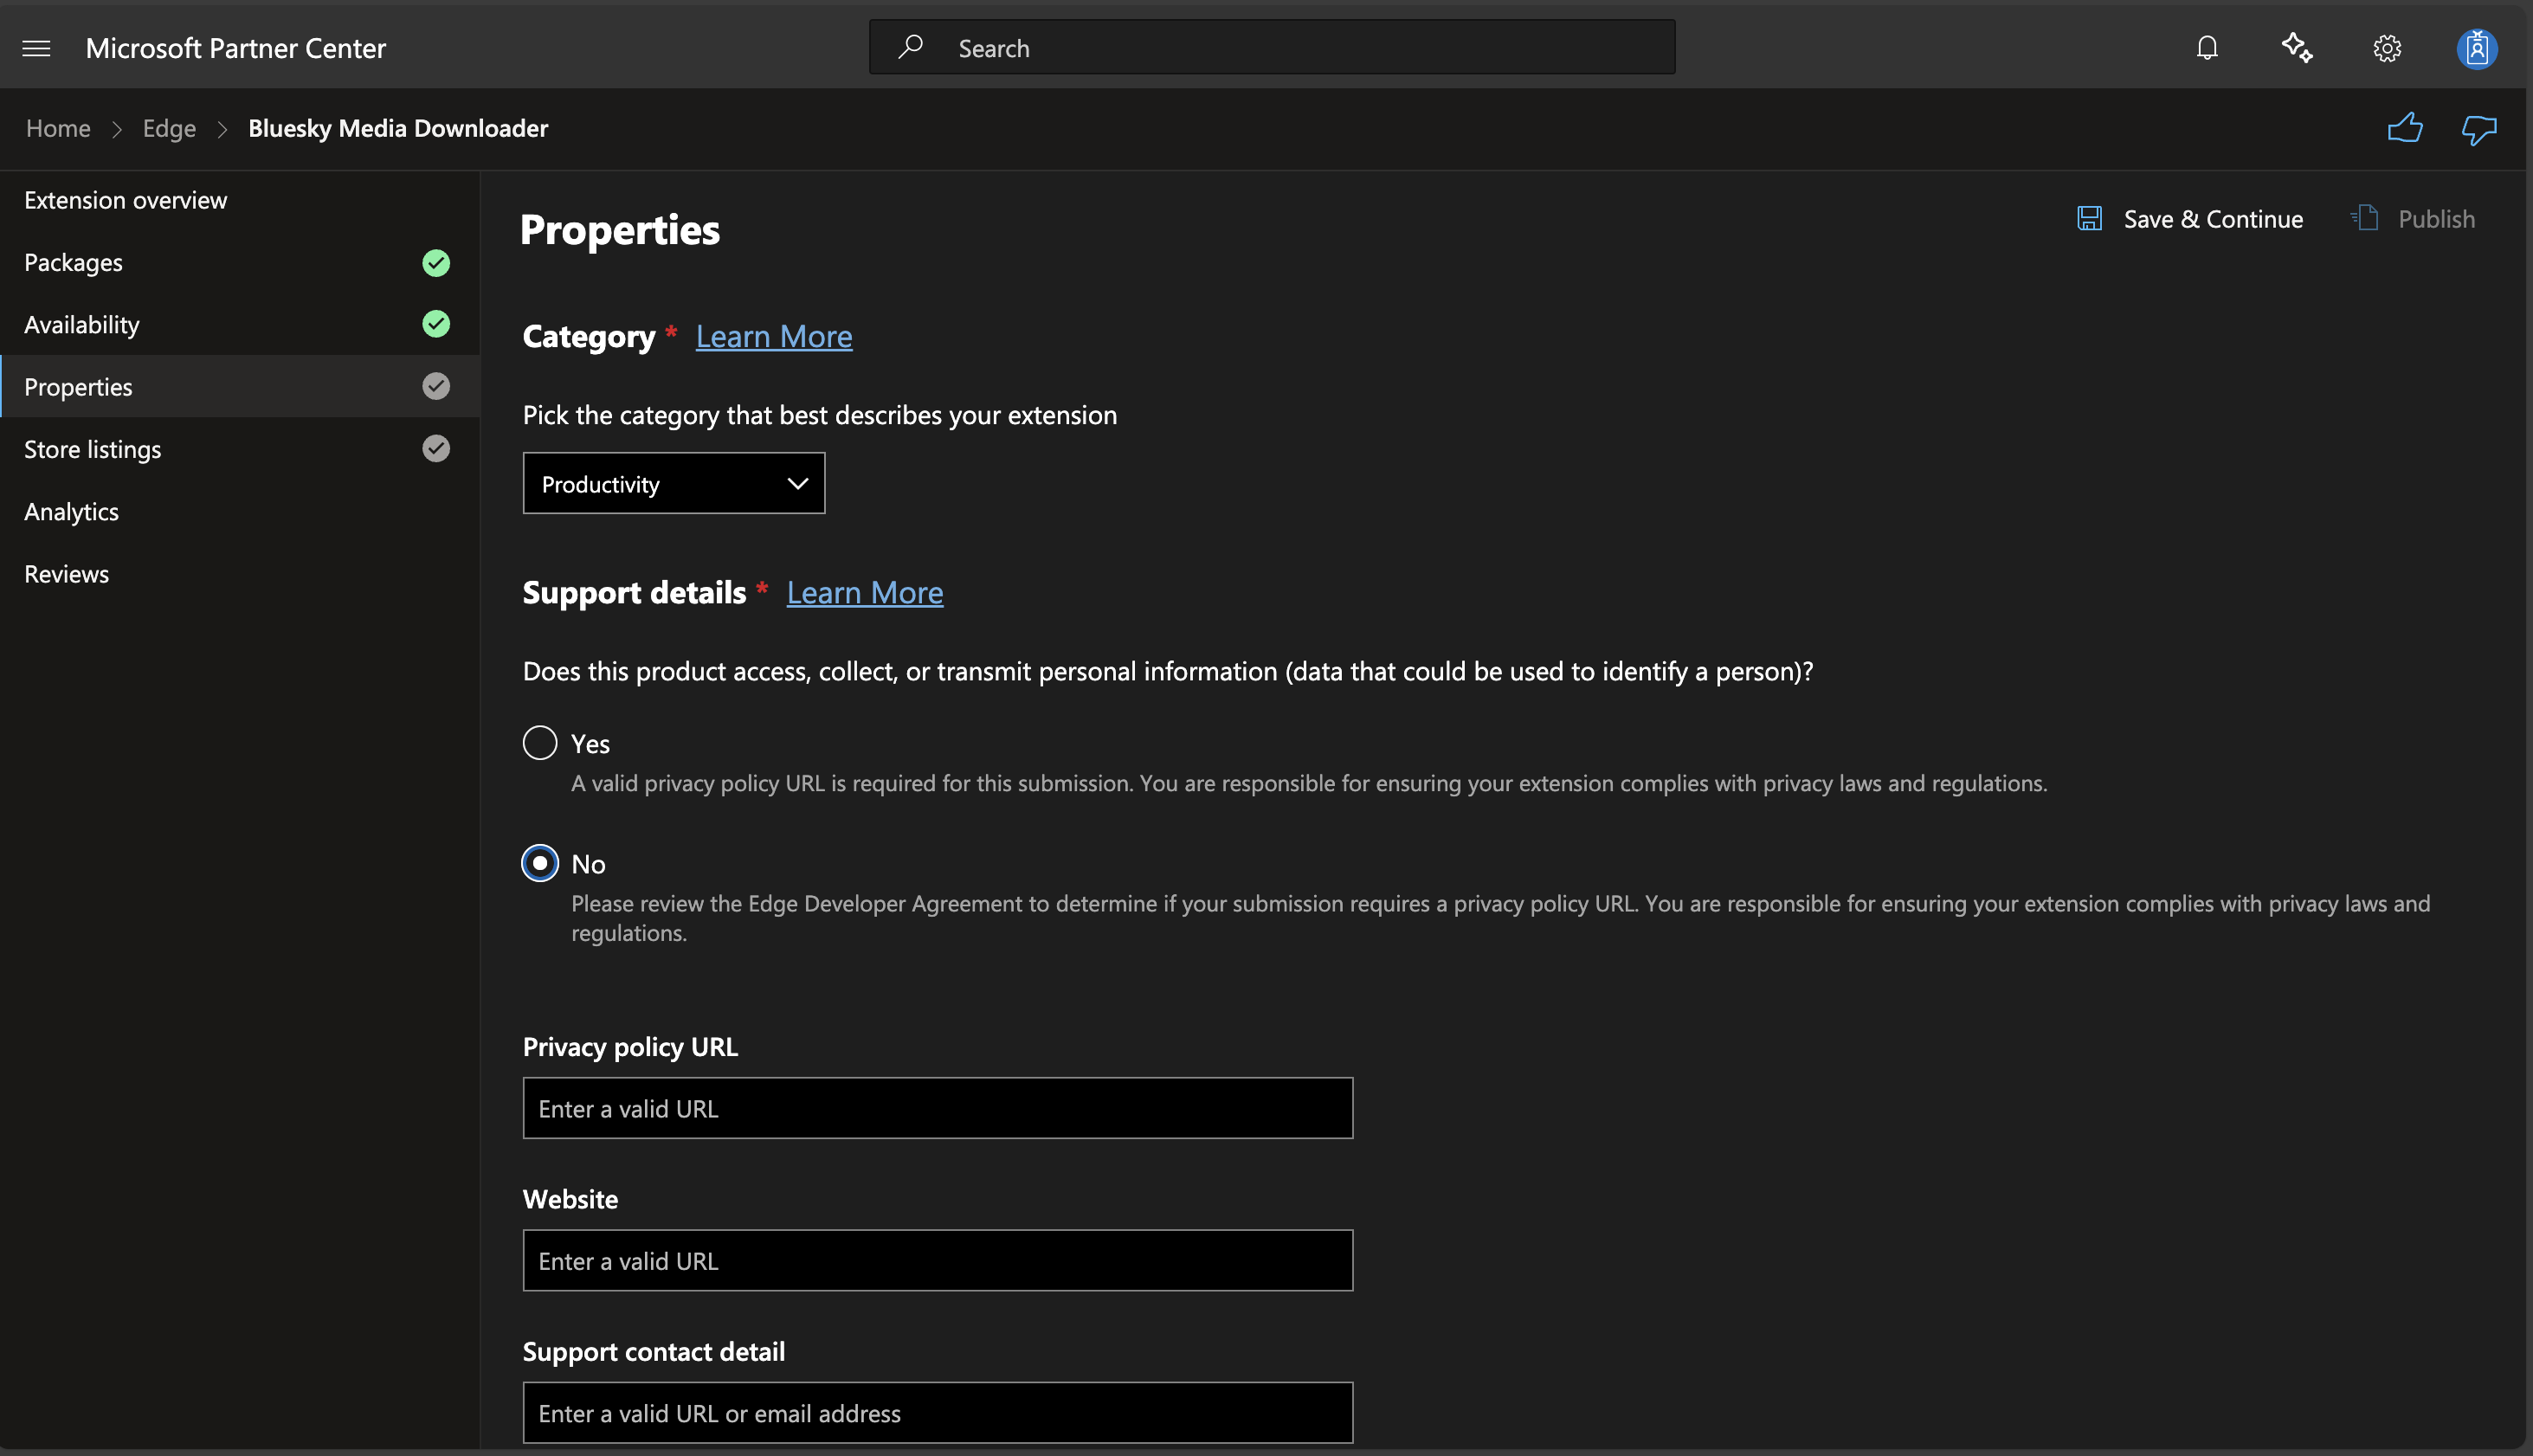Viewport: 2533px width, 1456px height.
Task: Click the search magnifier icon
Action: (x=911, y=46)
